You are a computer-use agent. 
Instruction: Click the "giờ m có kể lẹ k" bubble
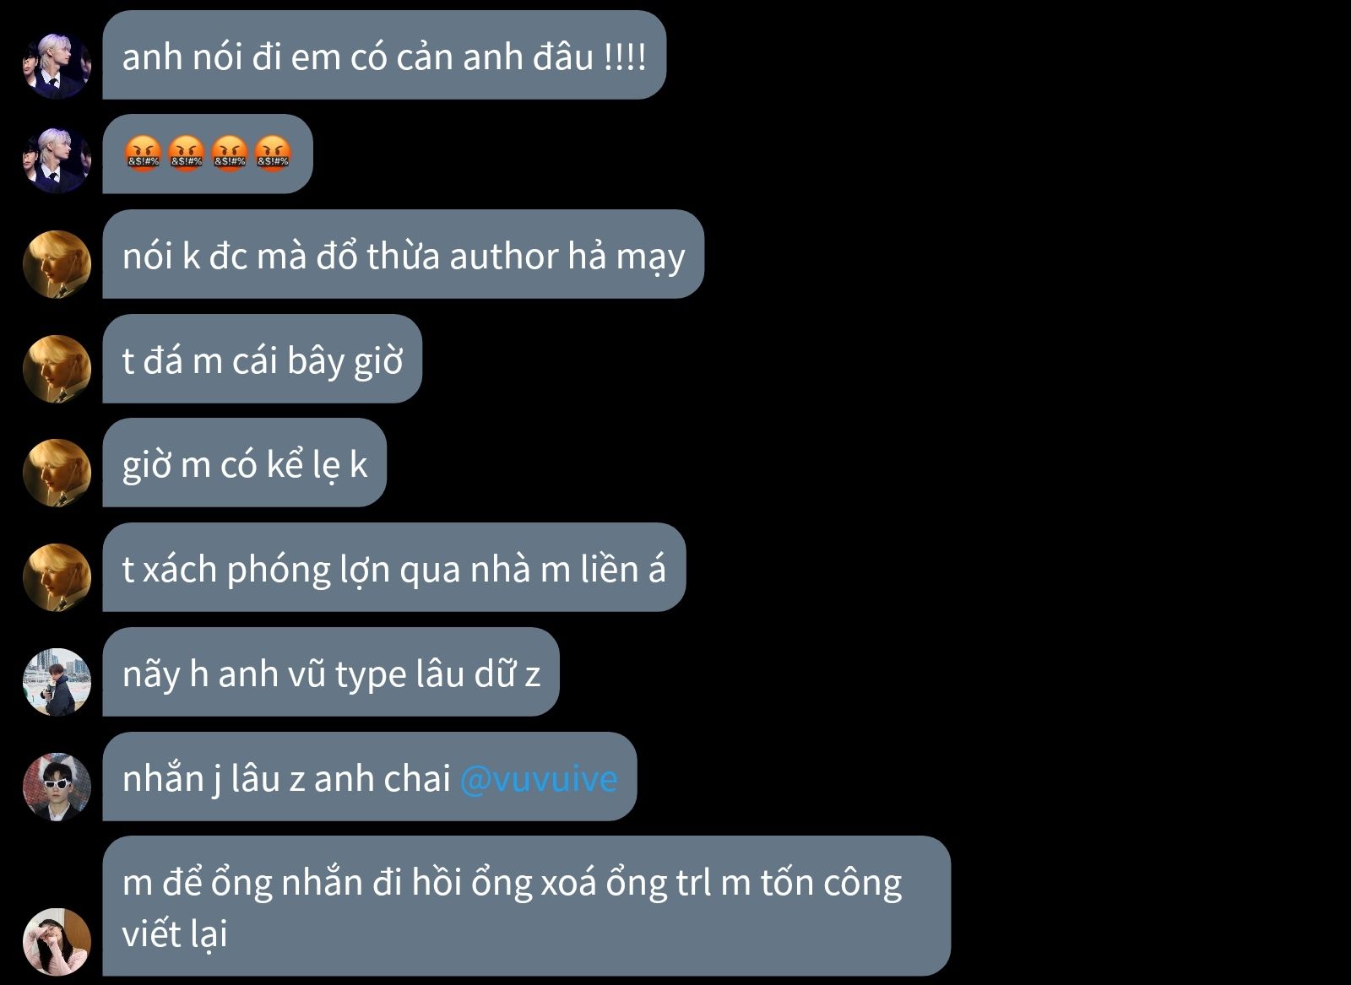[x=244, y=463]
